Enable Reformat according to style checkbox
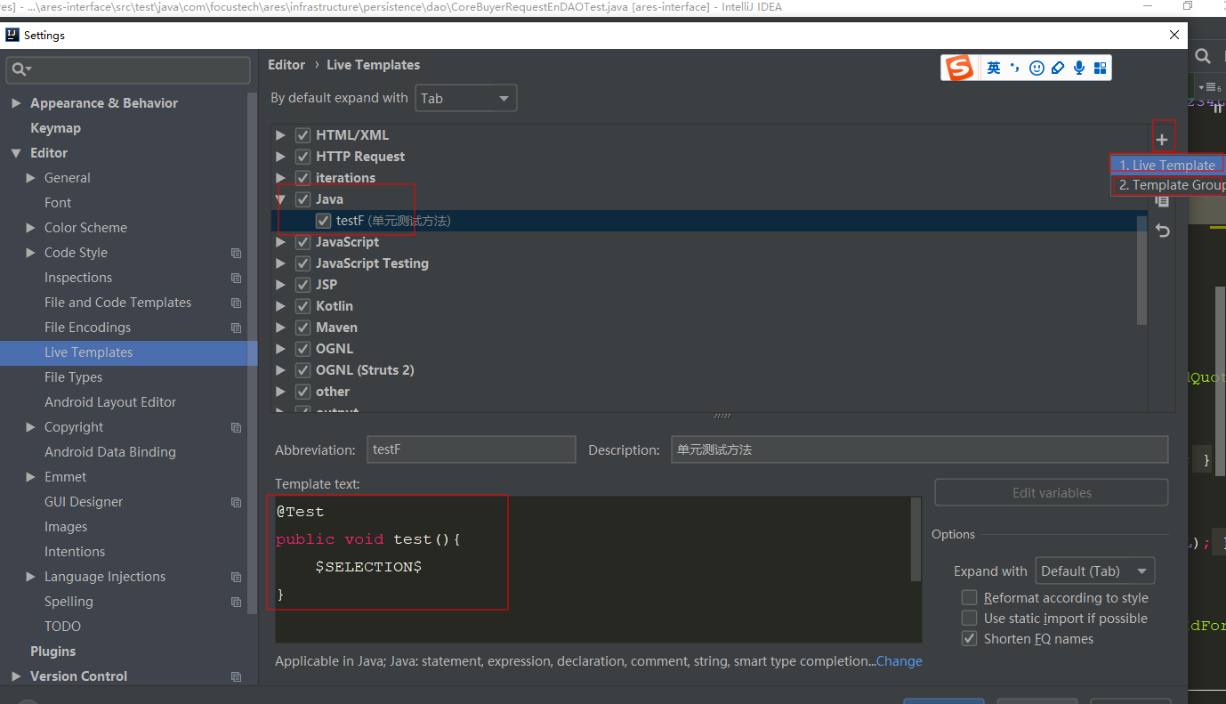 click(x=970, y=597)
